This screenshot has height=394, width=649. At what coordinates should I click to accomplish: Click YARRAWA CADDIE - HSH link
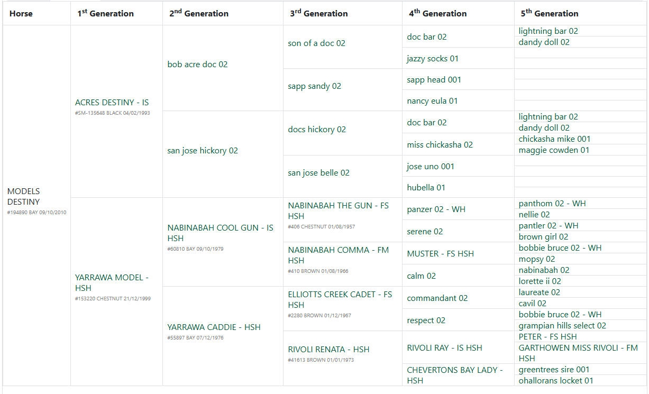[214, 327]
